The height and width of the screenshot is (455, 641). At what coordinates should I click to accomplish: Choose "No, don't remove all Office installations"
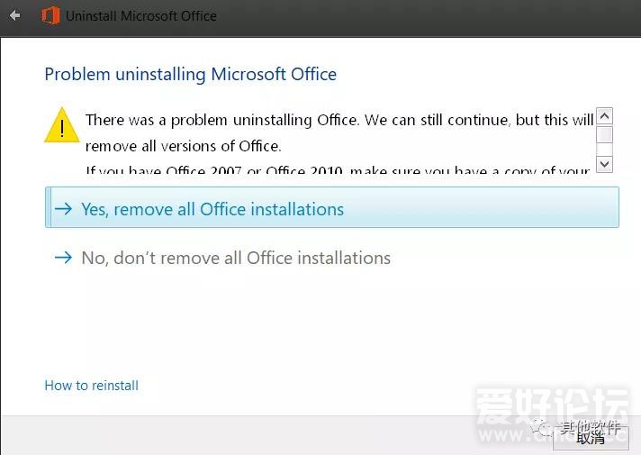pos(236,258)
